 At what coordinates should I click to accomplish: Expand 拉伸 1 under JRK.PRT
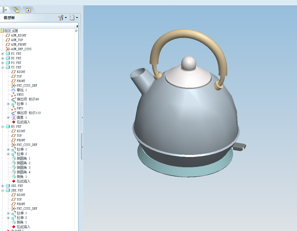click(x=8, y=213)
